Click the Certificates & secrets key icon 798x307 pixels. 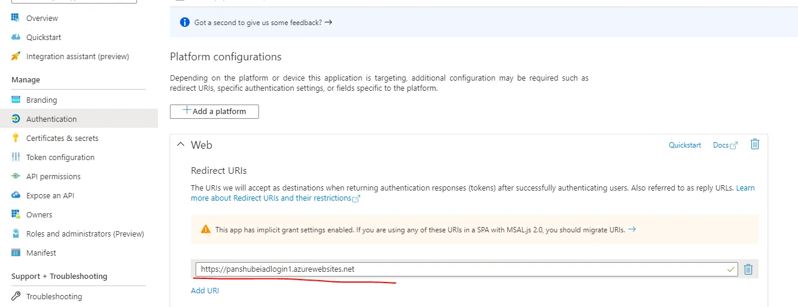[16, 138]
